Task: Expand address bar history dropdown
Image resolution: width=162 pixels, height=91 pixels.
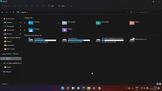Action: [x=127, y=12]
